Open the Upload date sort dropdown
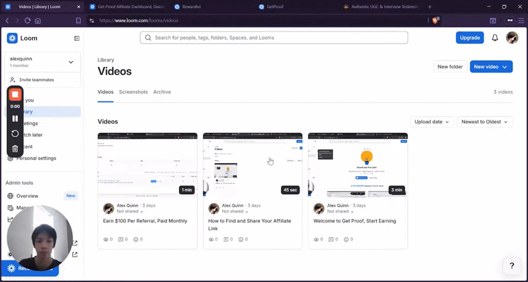528x282 pixels. (x=432, y=122)
